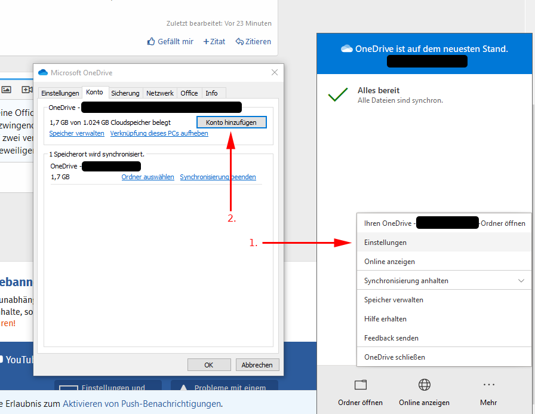Screen dimensions: 535x414
Task: Click the Ihren OneDrive Ordner öffnen entry
Action: click(444, 223)
